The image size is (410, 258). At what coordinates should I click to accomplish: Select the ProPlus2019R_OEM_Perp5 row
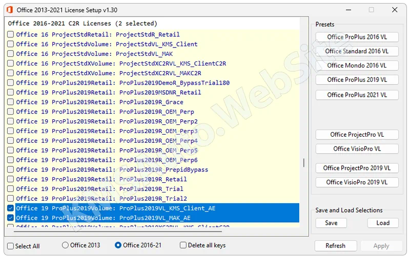pos(153,150)
